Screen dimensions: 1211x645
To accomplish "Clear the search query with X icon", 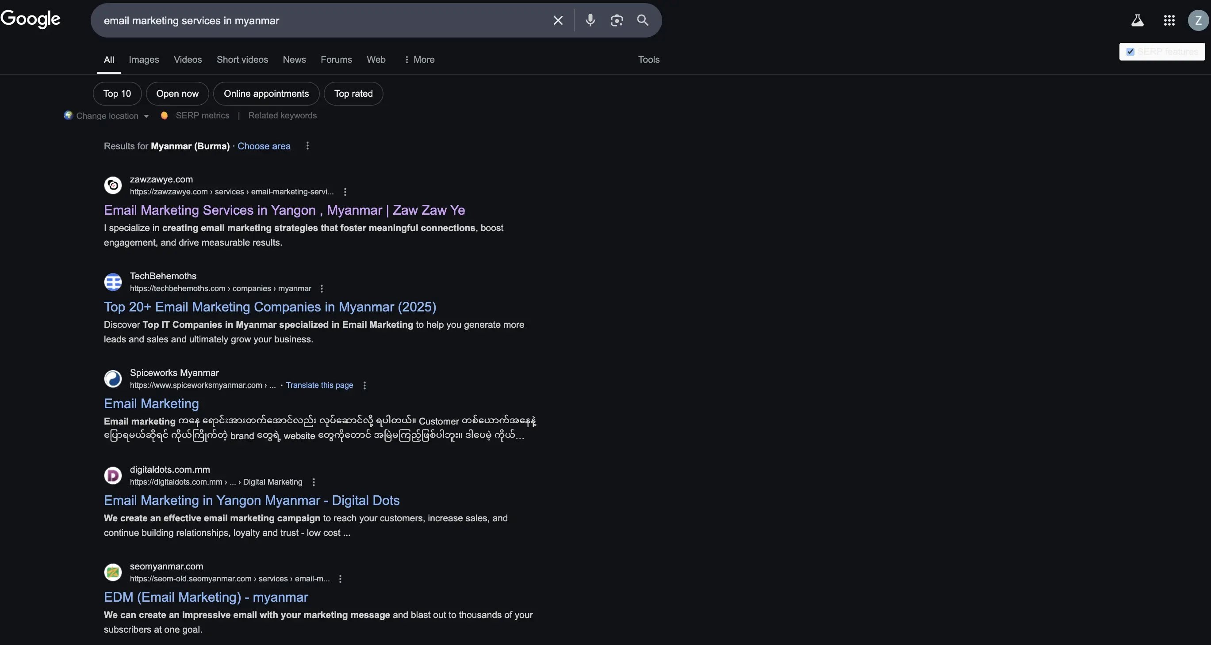I will coord(558,21).
